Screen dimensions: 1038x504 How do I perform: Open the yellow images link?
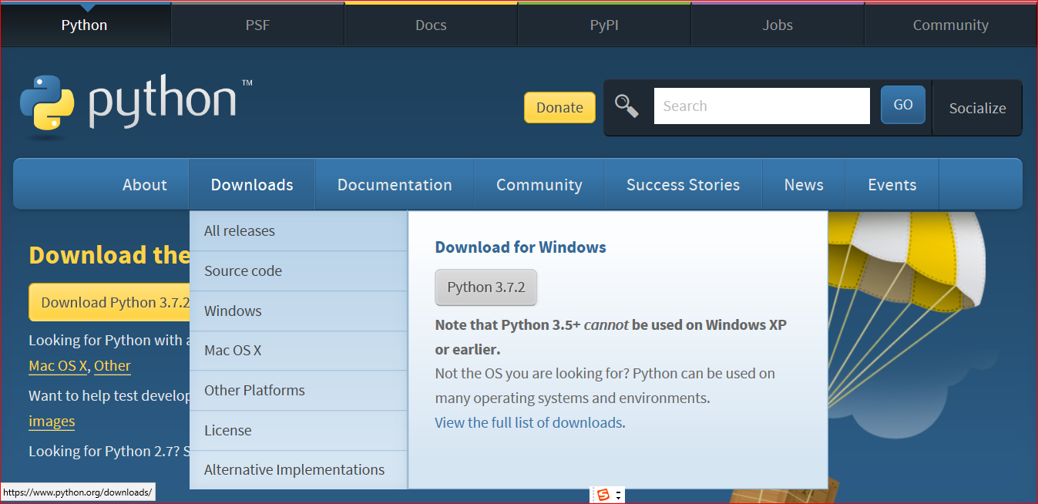tap(52, 422)
